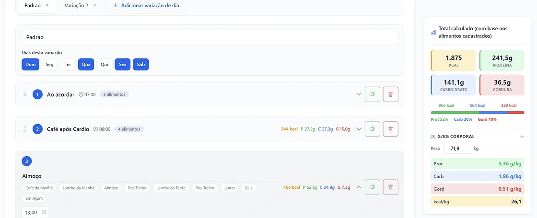537x218 pixels.
Task: Copy the Almoço meal
Action: point(373,187)
